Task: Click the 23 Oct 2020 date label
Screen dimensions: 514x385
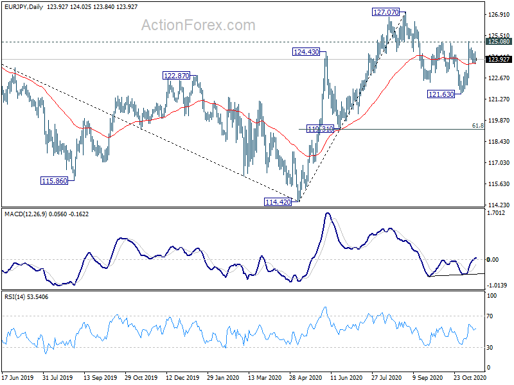Action: [470, 378]
